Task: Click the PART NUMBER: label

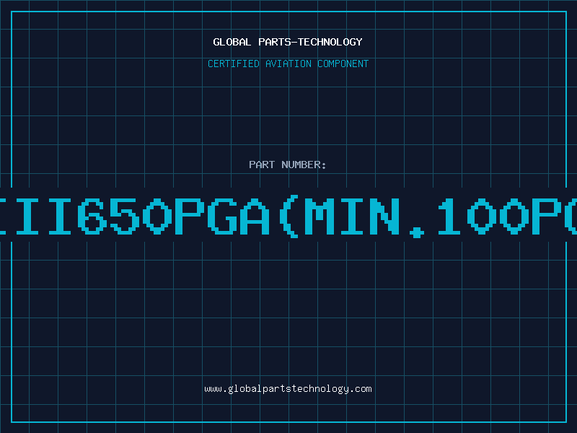Action: pos(288,165)
